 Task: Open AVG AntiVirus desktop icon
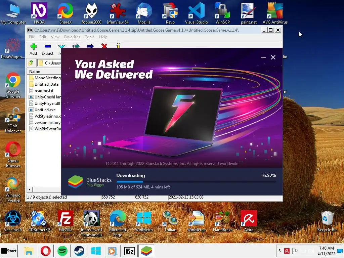point(275,13)
